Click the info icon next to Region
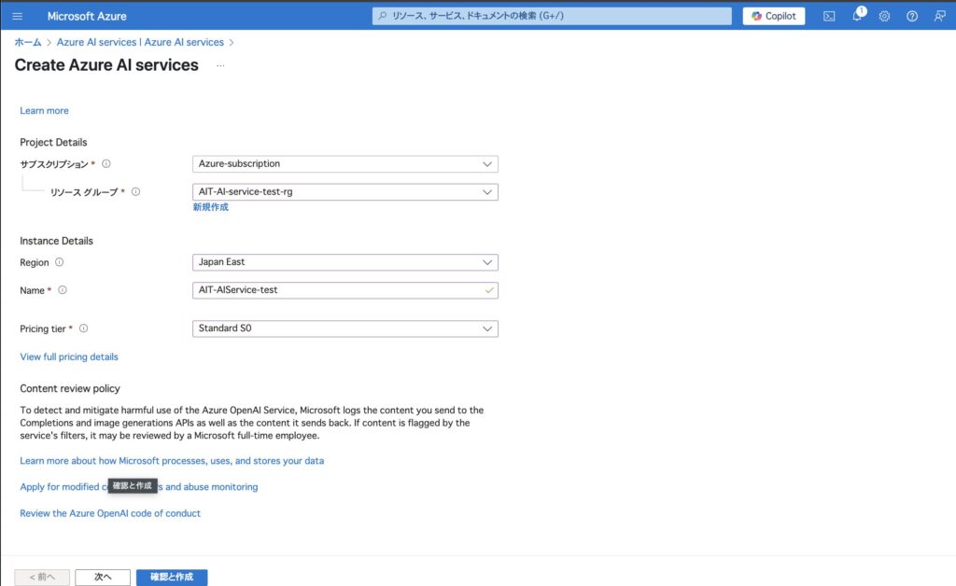The width and height of the screenshot is (956, 586). 59,262
